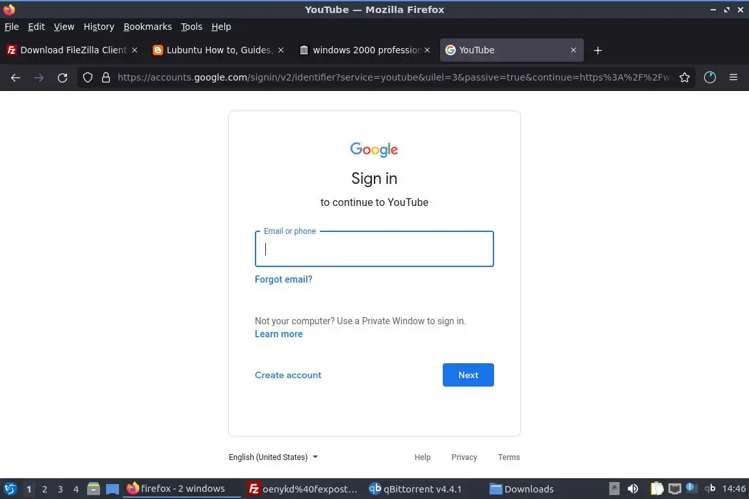Open the Terms link
Screen dimensions: 749x499
508,457
